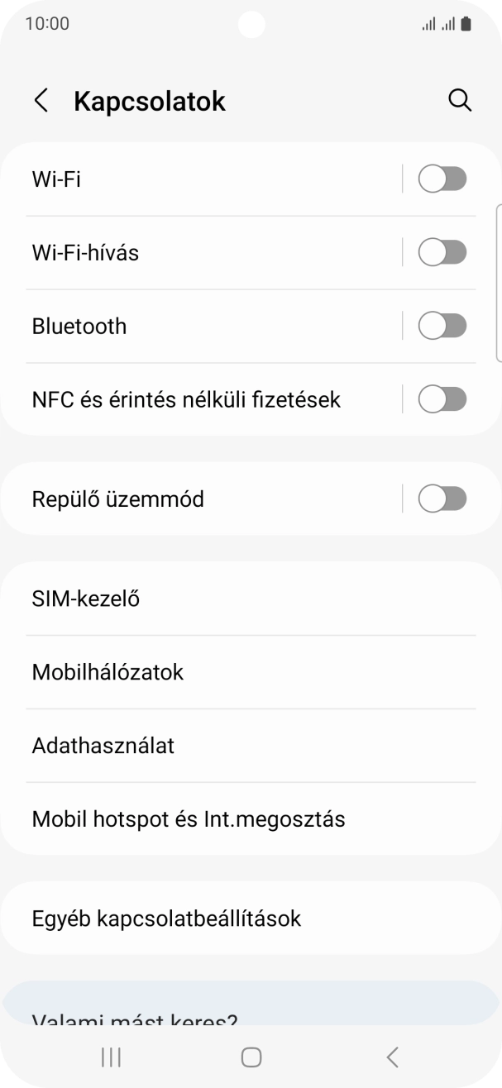Open the Wi-Fi settings page
Screen dimensions: 502x1088
[x=165, y=179]
